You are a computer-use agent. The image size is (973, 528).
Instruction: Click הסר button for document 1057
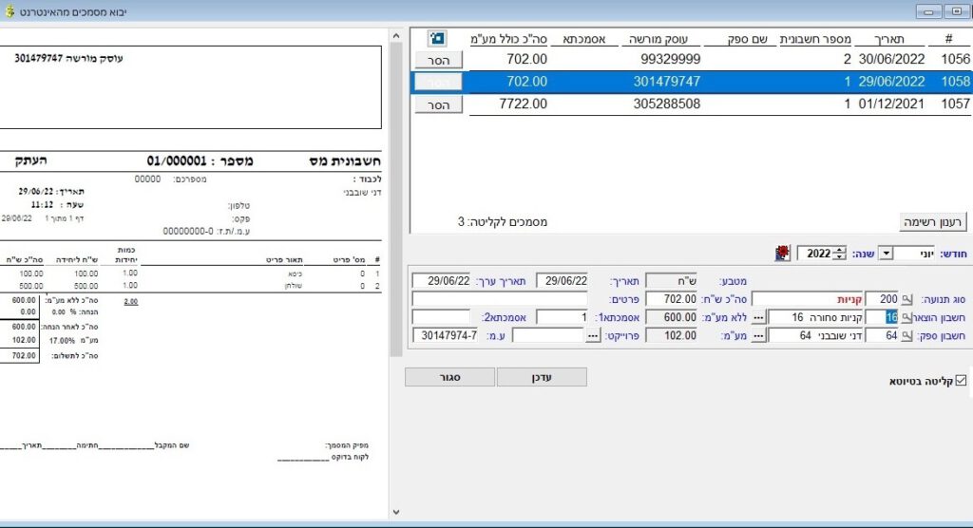(x=439, y=104)
